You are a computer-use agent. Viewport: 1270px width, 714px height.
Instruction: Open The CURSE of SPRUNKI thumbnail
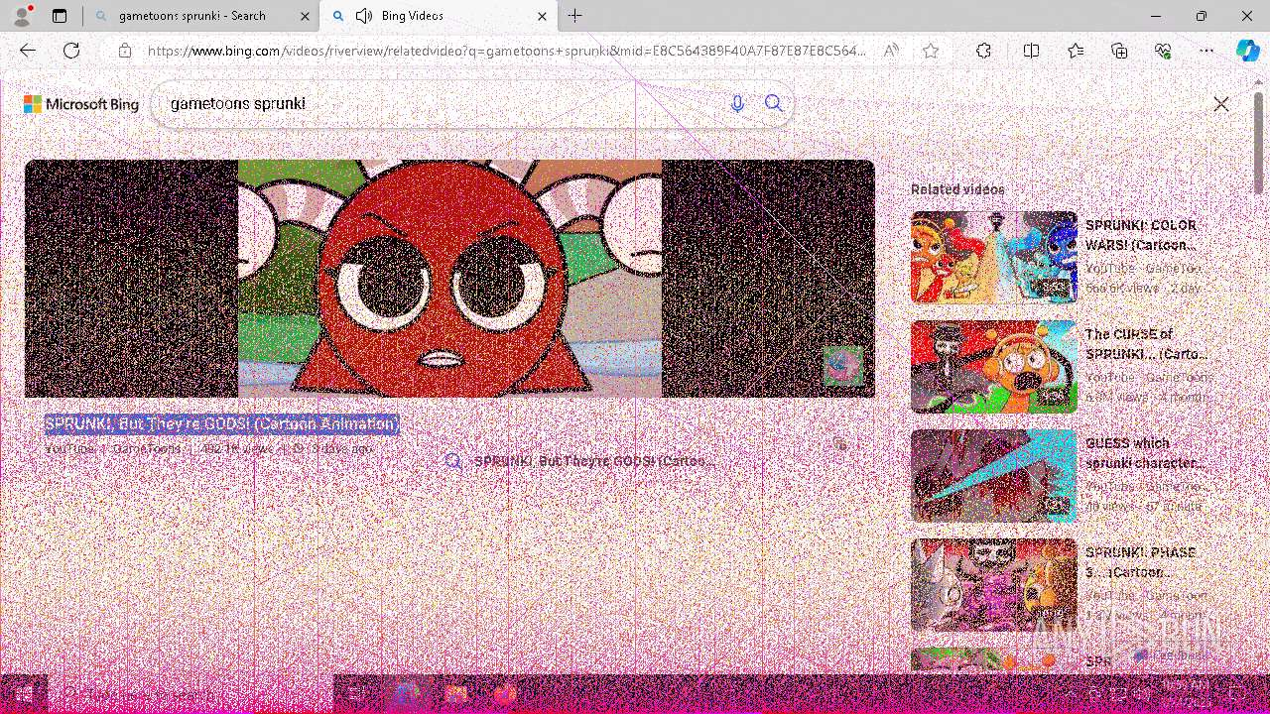tap(993, 366)
